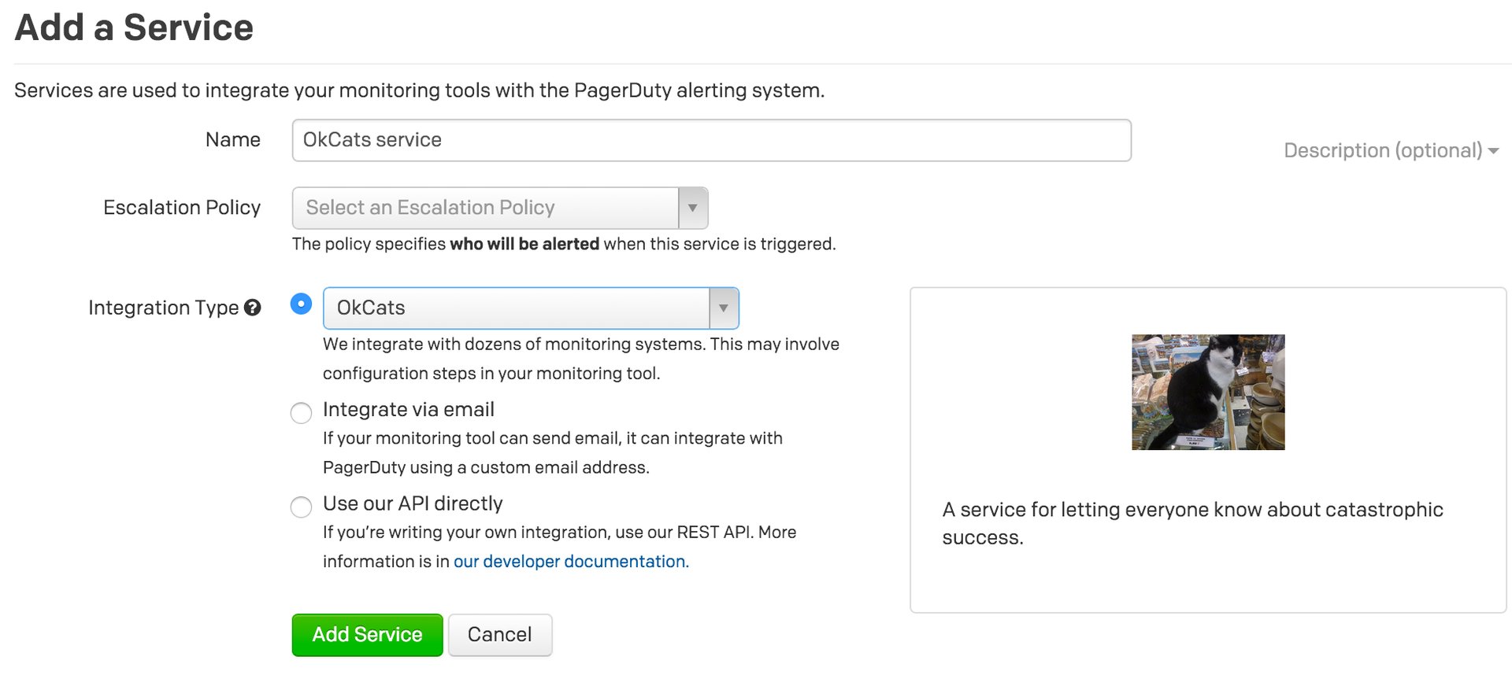Viewport: 1512px width, 686px height.
Task: Click the Integration Type help question-mark icon
Action: 252,308
